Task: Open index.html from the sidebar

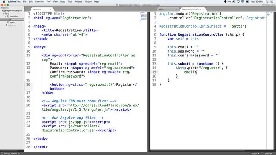Action: (x=12, y=25)
